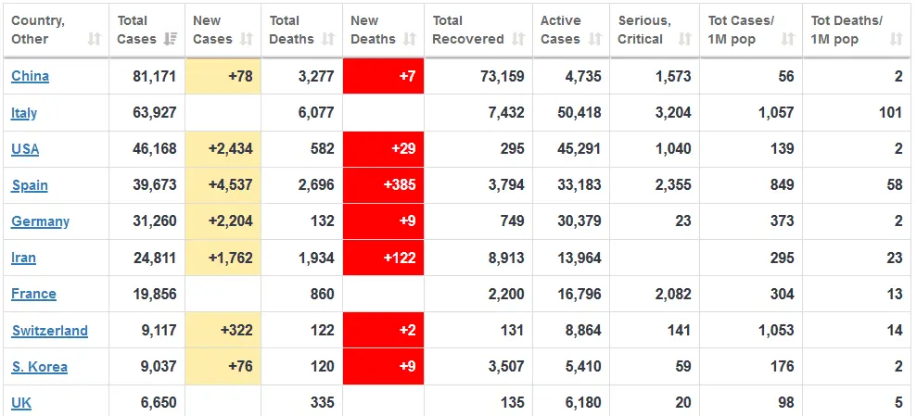Click sort icon beside Total Deaths

[x=328, y=39]
